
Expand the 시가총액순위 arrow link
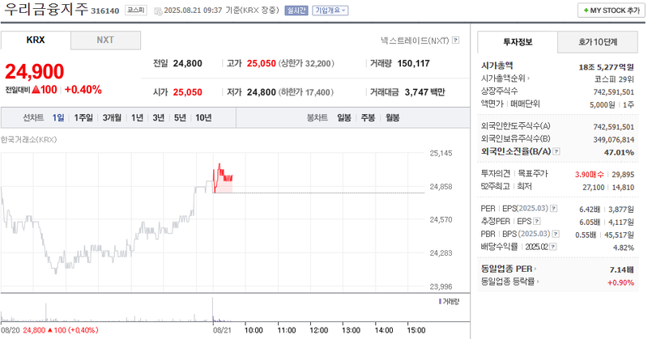click(x=528, y=78)
